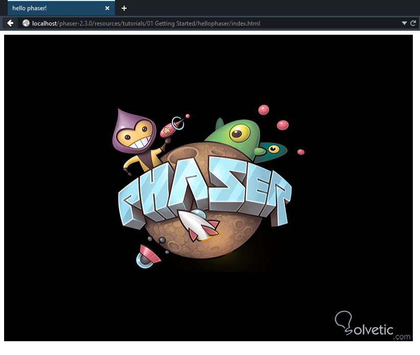This screenshot has width=420, height=355.
Task: Open a new tab with the plus button
Action: tap(124, 8)
